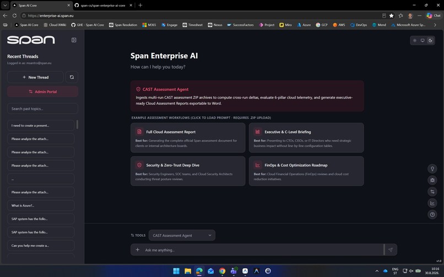This screenshot has height=277, width=444.
Task: Open M365 bookmark
Action: [149, 25]
